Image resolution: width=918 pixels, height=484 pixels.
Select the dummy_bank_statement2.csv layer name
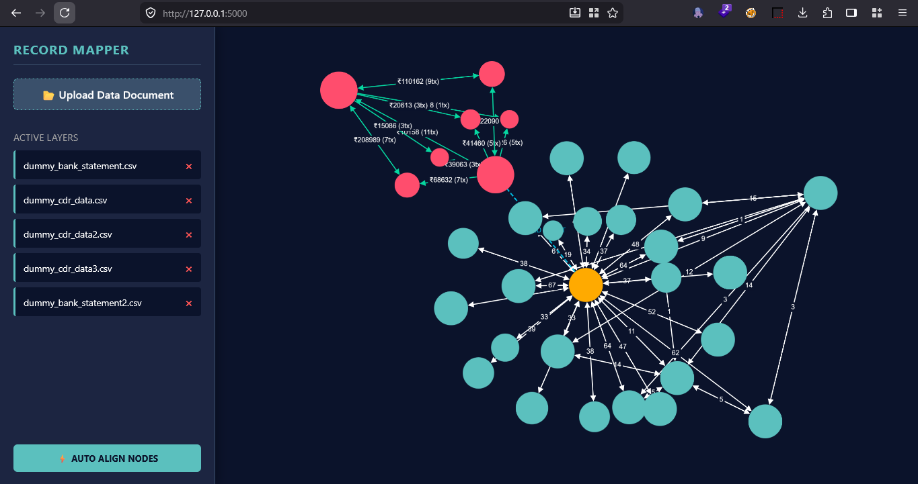(x=83, y=303)
